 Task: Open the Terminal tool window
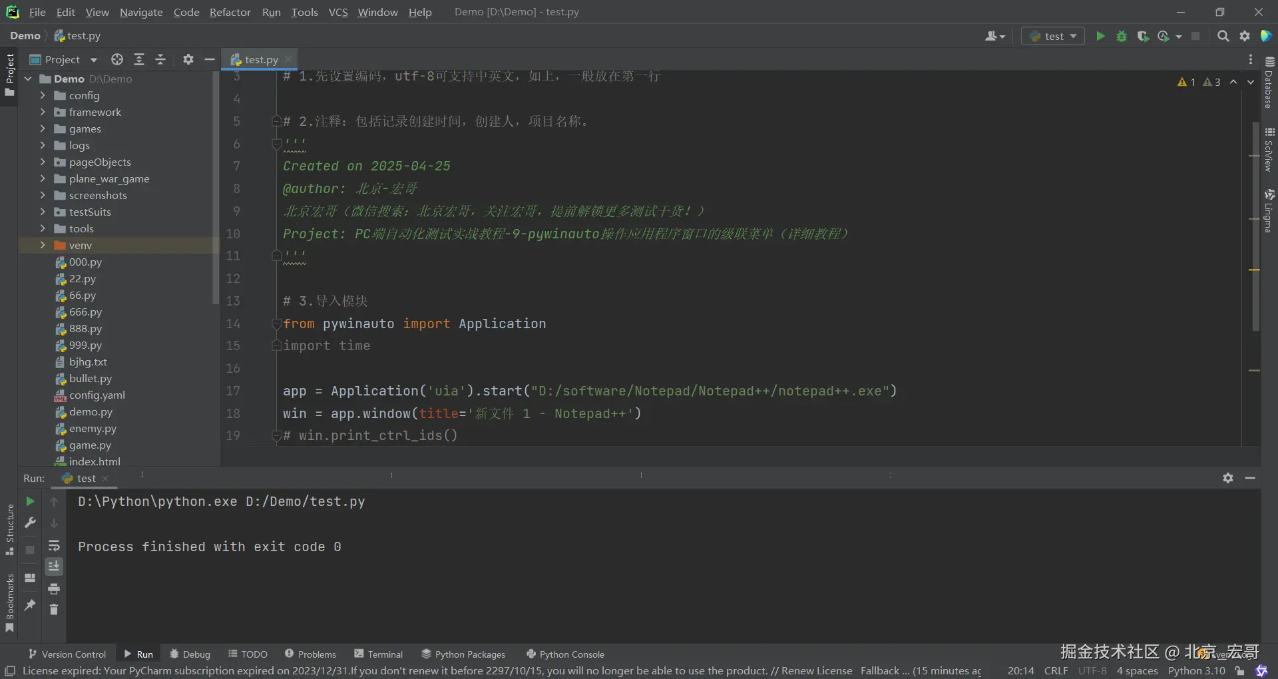[x=378, y=654]
